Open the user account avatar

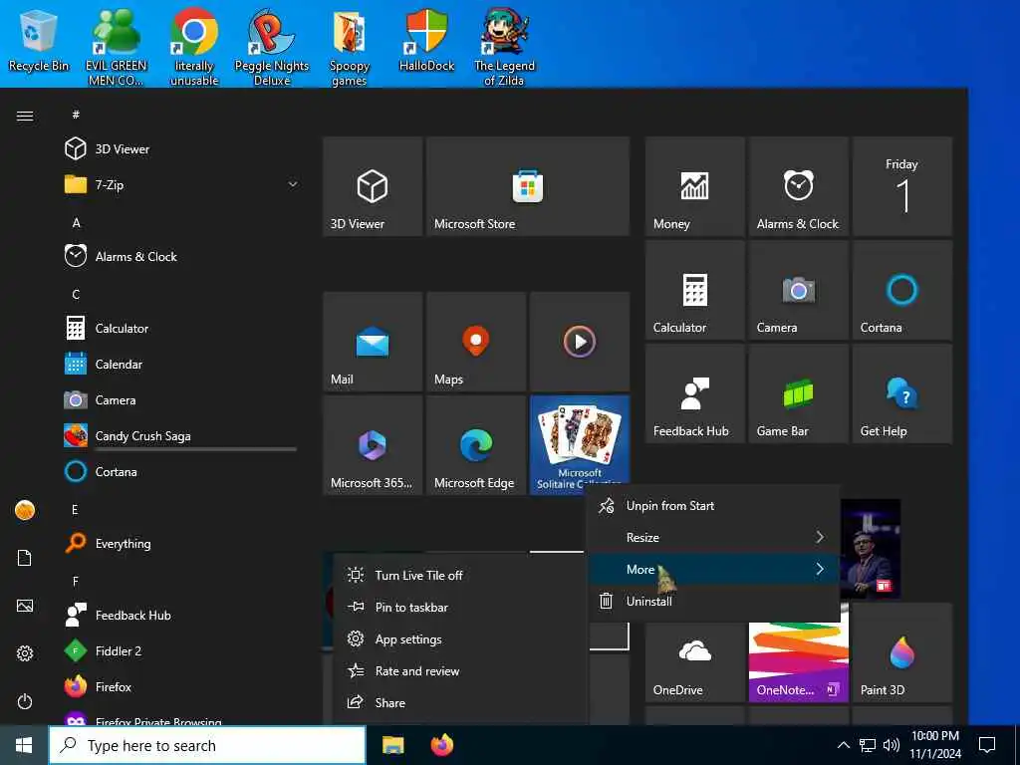pos(25,510)
